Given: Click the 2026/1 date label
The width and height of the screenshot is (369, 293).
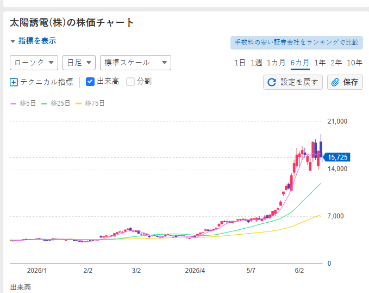Looking at the screenshot, I should tap(37, 271).
